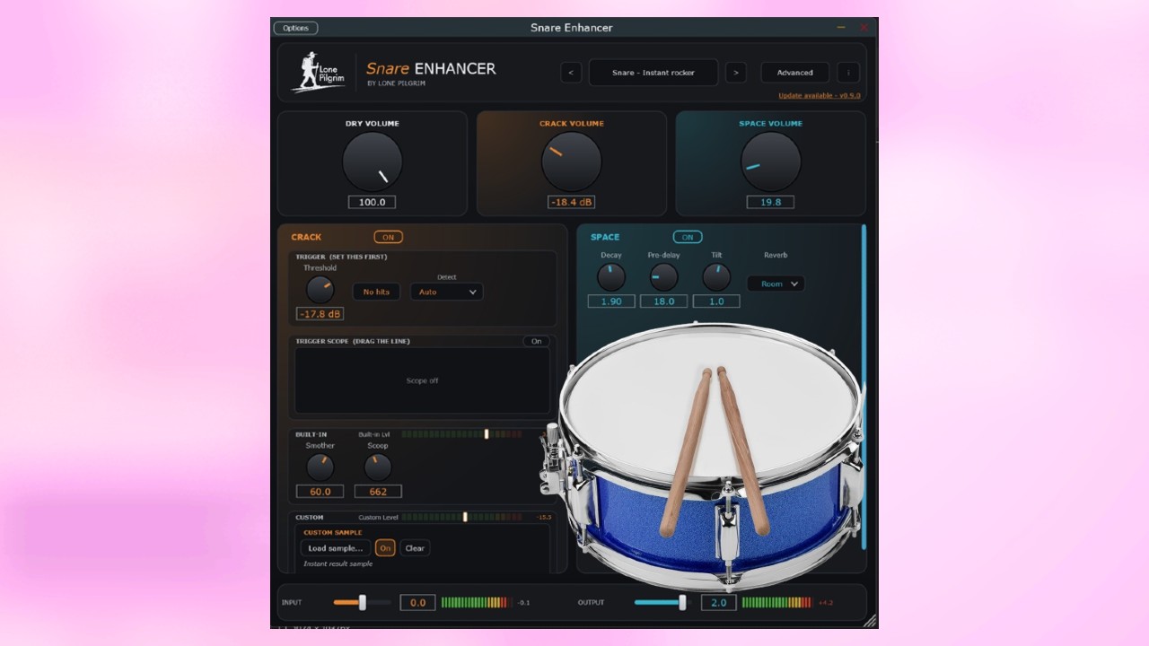The width and height of the screenshot is (1149, 646).
Task: Open the preset list showing Snare - Instant rocker
Action: coord(653,73)
